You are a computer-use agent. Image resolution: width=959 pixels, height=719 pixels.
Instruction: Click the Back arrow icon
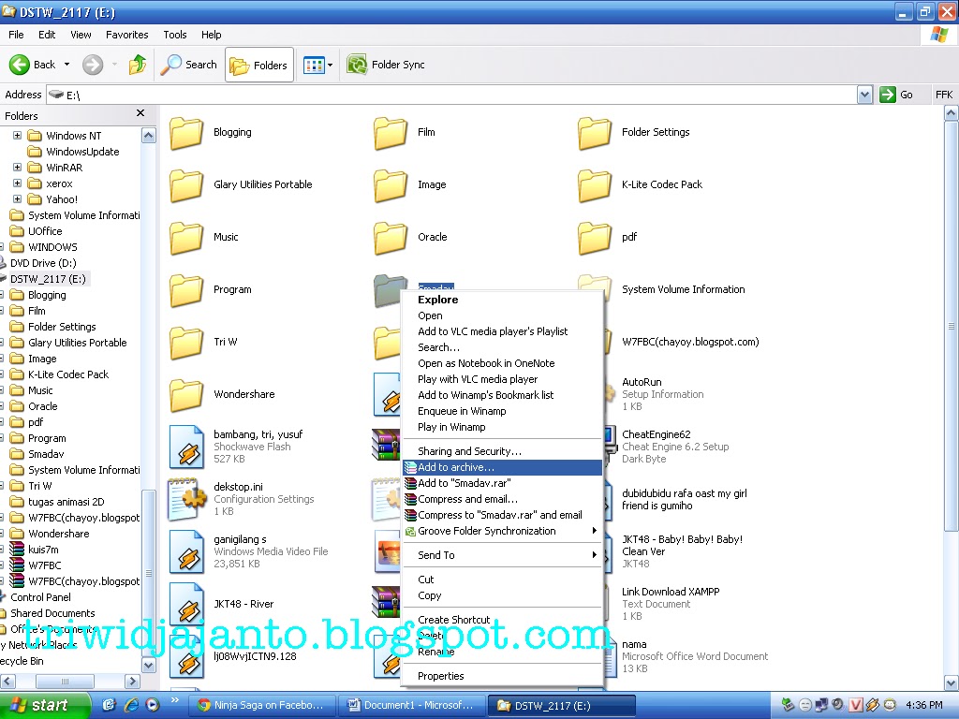pos(20,65)
